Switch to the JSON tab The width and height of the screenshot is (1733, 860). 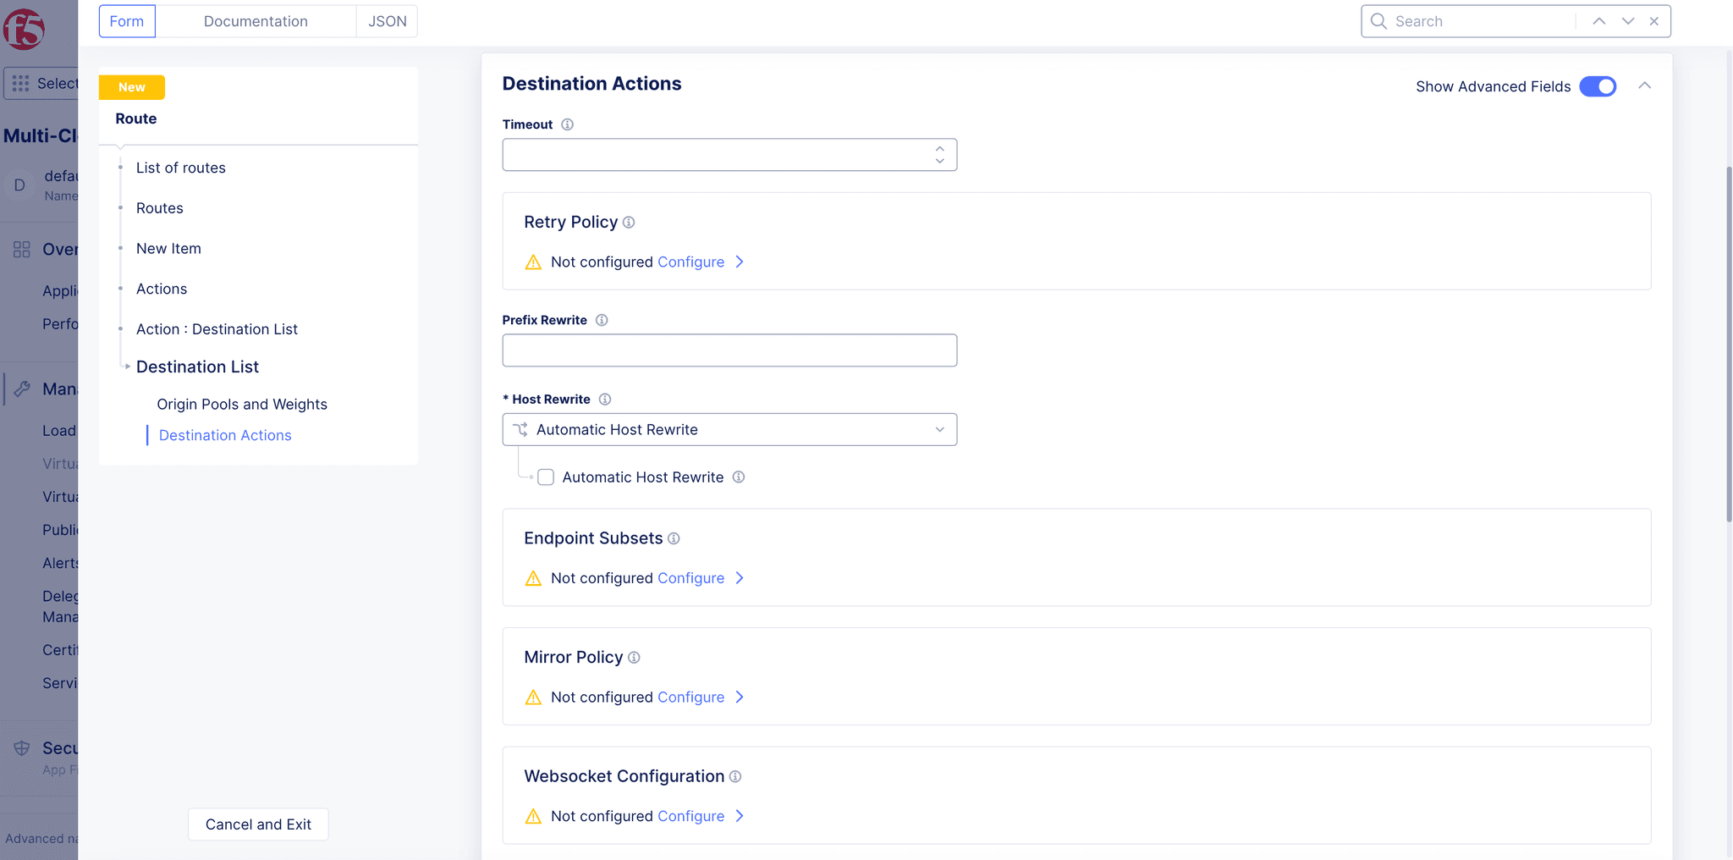click(x=386, y=20)
